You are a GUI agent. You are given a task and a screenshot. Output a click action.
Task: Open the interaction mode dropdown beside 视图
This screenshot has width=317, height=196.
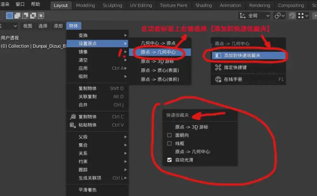[9, 26]
